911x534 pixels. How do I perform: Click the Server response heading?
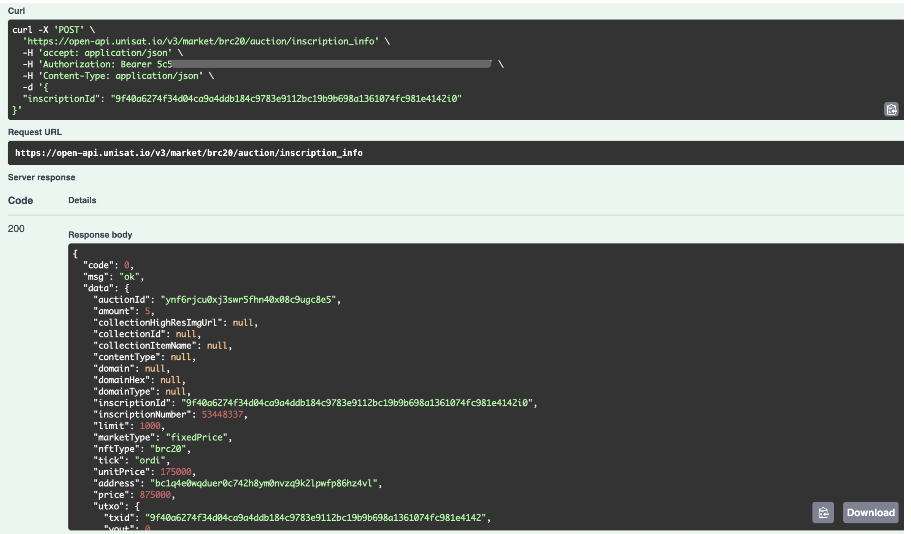(x=41, y=177)
